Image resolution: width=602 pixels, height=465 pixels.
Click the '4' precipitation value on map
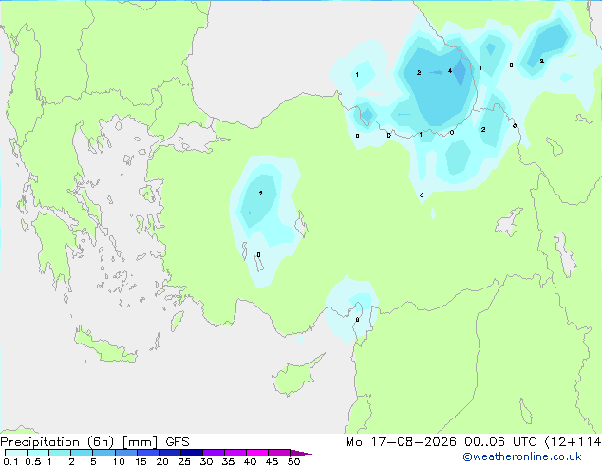[x=449, y=71]
